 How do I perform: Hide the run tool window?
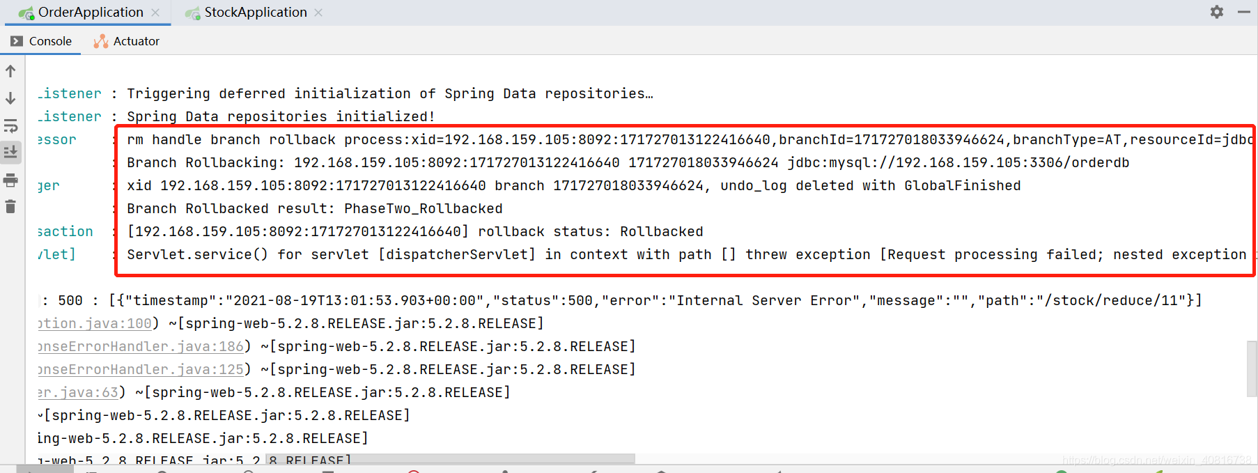pyautogui.click(x=1244, y=12)
